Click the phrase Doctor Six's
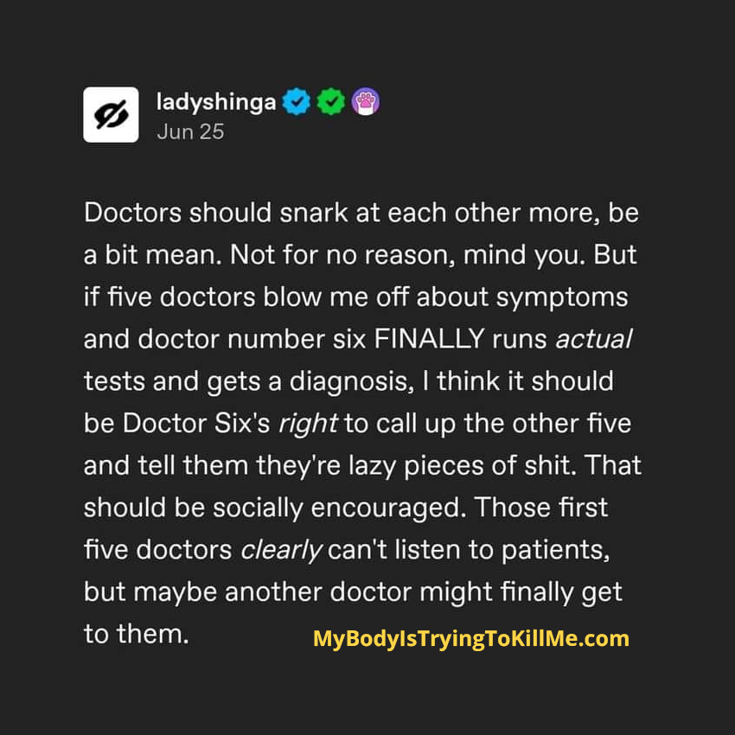This screenshot has width=735, height=735. [196, 424]
